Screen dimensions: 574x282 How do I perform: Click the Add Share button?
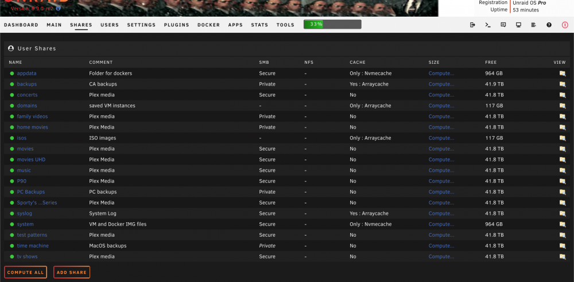[x=72, y=272]
